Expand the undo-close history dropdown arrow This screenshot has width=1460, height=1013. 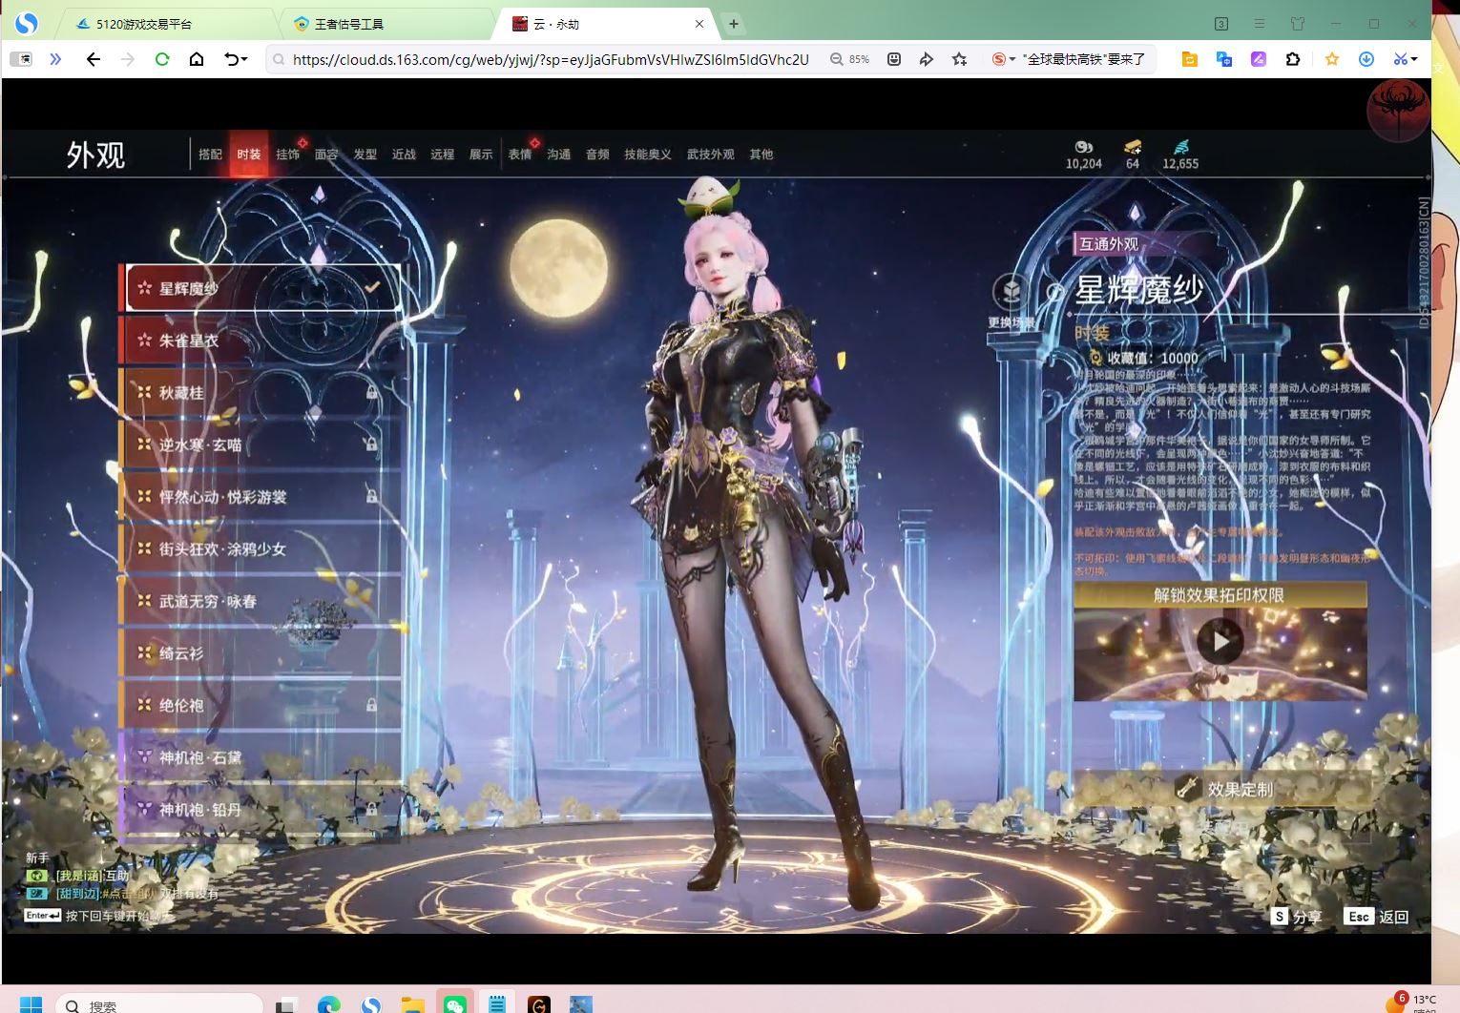(245, 59)
